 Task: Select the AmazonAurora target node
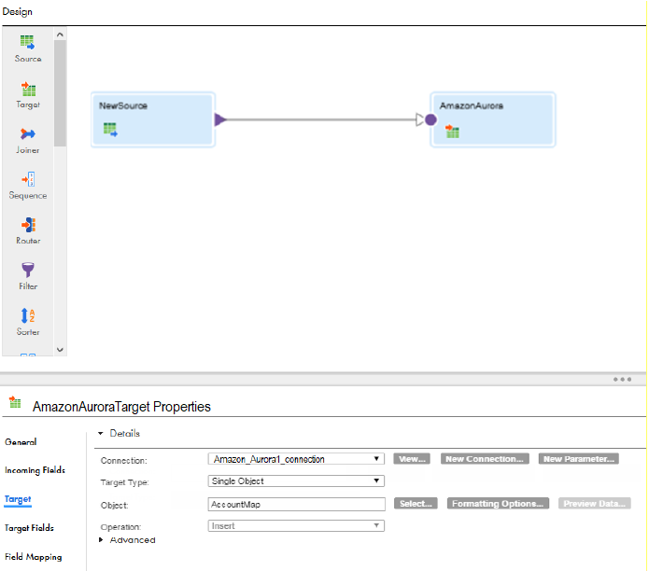point(492,119)
